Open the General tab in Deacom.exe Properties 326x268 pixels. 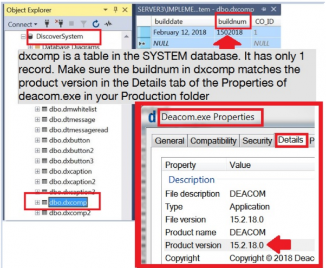pyautogui.click(x=169, y=141)
